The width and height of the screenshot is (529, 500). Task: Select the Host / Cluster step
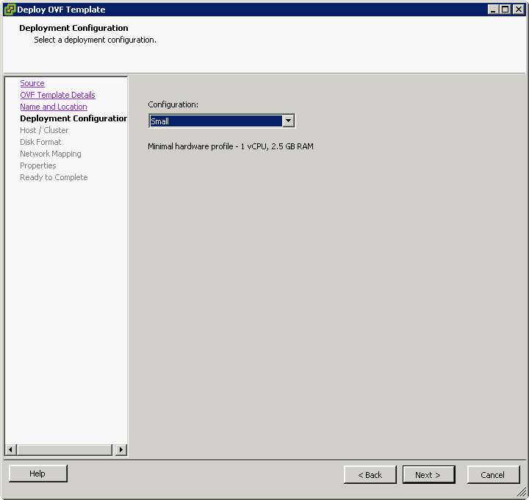pos(44,130)
